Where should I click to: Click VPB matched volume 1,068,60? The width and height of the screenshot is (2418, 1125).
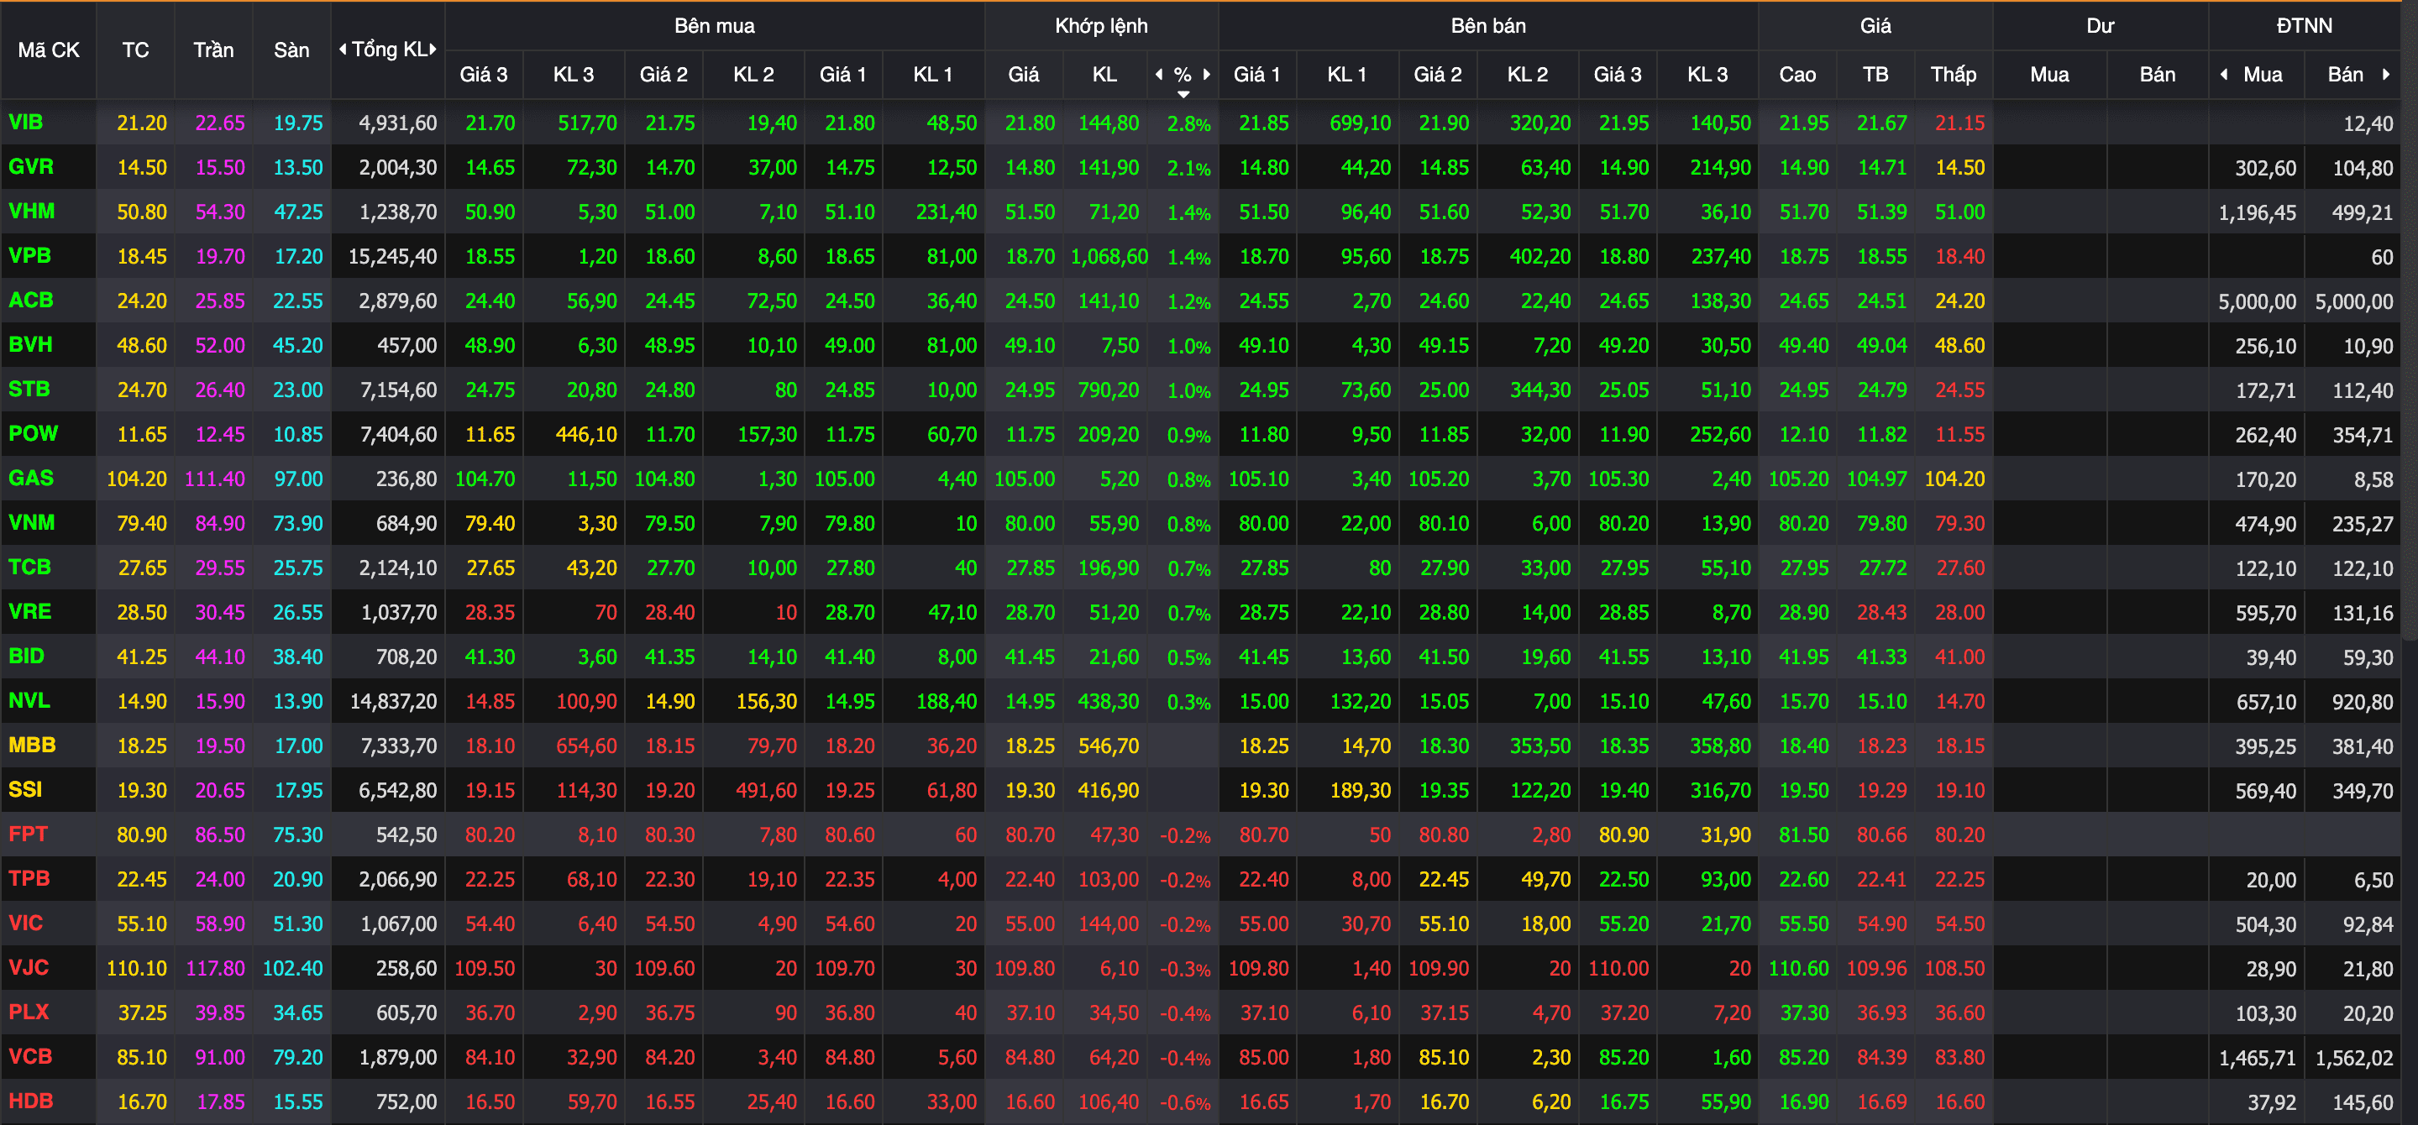click(x=1109, y=256)
